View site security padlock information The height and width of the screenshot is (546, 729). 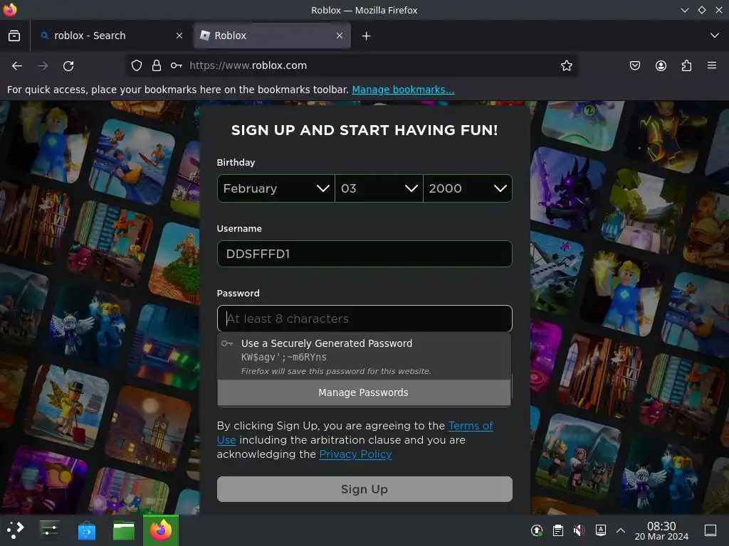[157, 65]
